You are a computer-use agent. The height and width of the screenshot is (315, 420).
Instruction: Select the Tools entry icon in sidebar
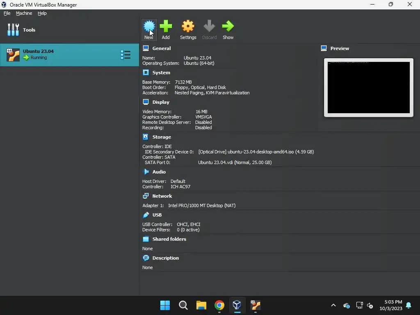click(x=13, y=30)
